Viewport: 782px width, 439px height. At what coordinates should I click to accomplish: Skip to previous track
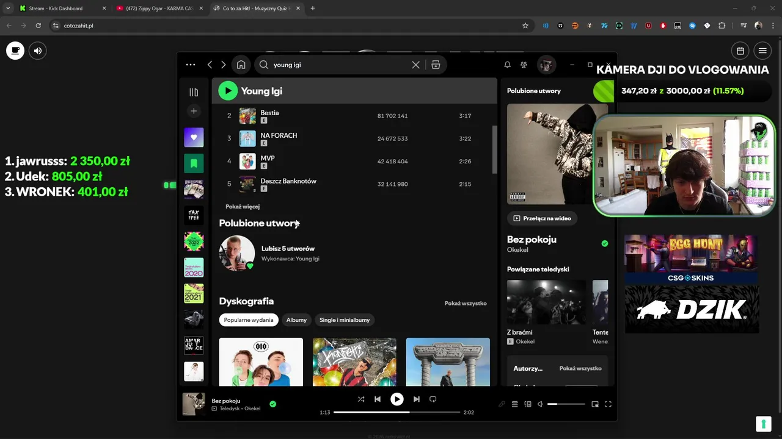pos(378,399)
